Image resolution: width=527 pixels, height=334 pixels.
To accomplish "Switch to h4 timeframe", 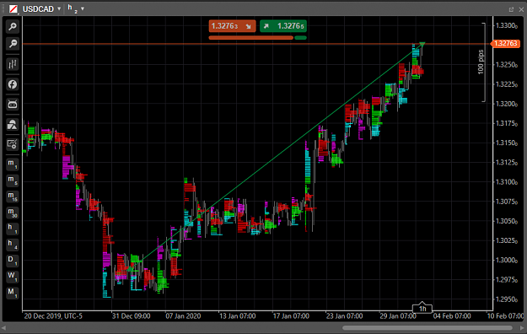I will point(13,245).
